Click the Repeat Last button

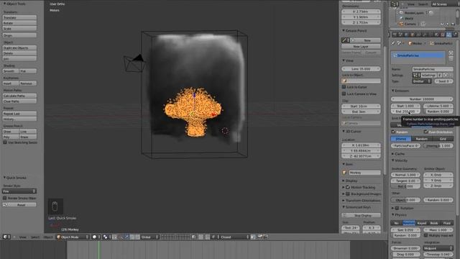point(19,114)
